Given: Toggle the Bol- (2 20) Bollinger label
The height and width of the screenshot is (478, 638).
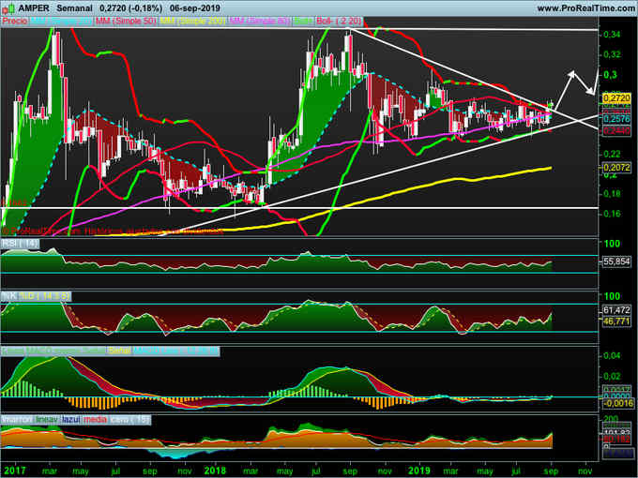Looking at the screenshot, I should 340,21.
